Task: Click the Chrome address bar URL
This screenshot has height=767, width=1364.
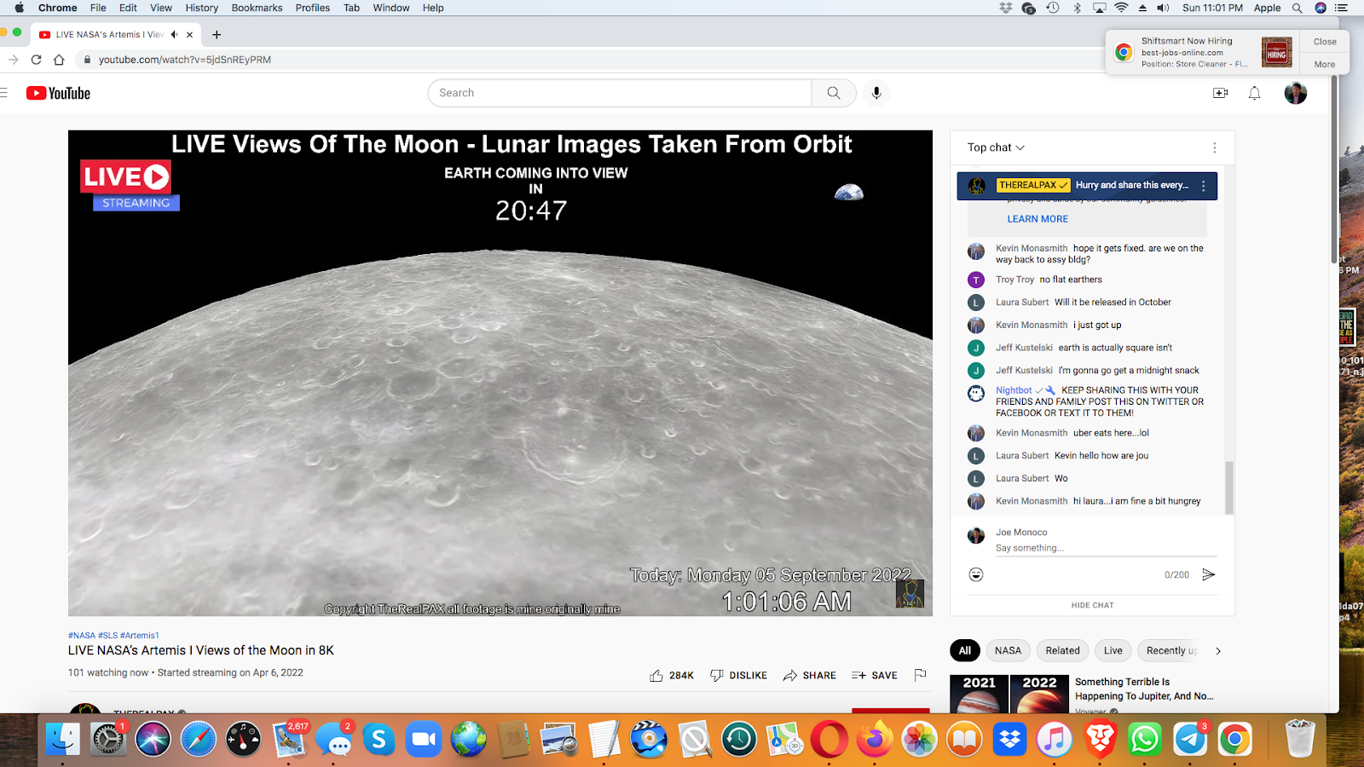Action: pyautogui.click(x=185, y=60)
